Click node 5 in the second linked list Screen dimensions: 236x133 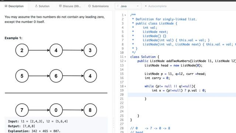pos(22,76)
